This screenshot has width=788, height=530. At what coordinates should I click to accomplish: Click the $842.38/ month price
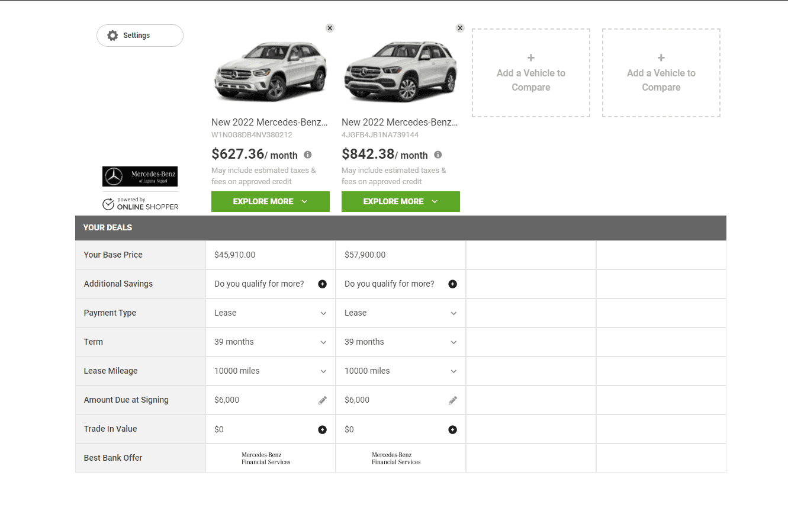tap(385, 155)
